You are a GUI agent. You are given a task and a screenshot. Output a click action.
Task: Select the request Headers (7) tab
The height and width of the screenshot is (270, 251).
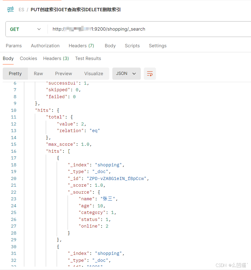coord(81,46)
